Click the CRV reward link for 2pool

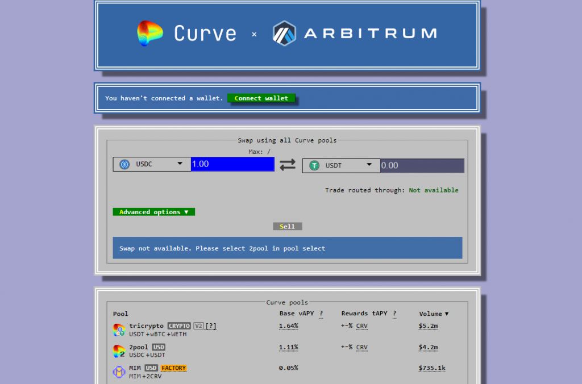(362, 347)
